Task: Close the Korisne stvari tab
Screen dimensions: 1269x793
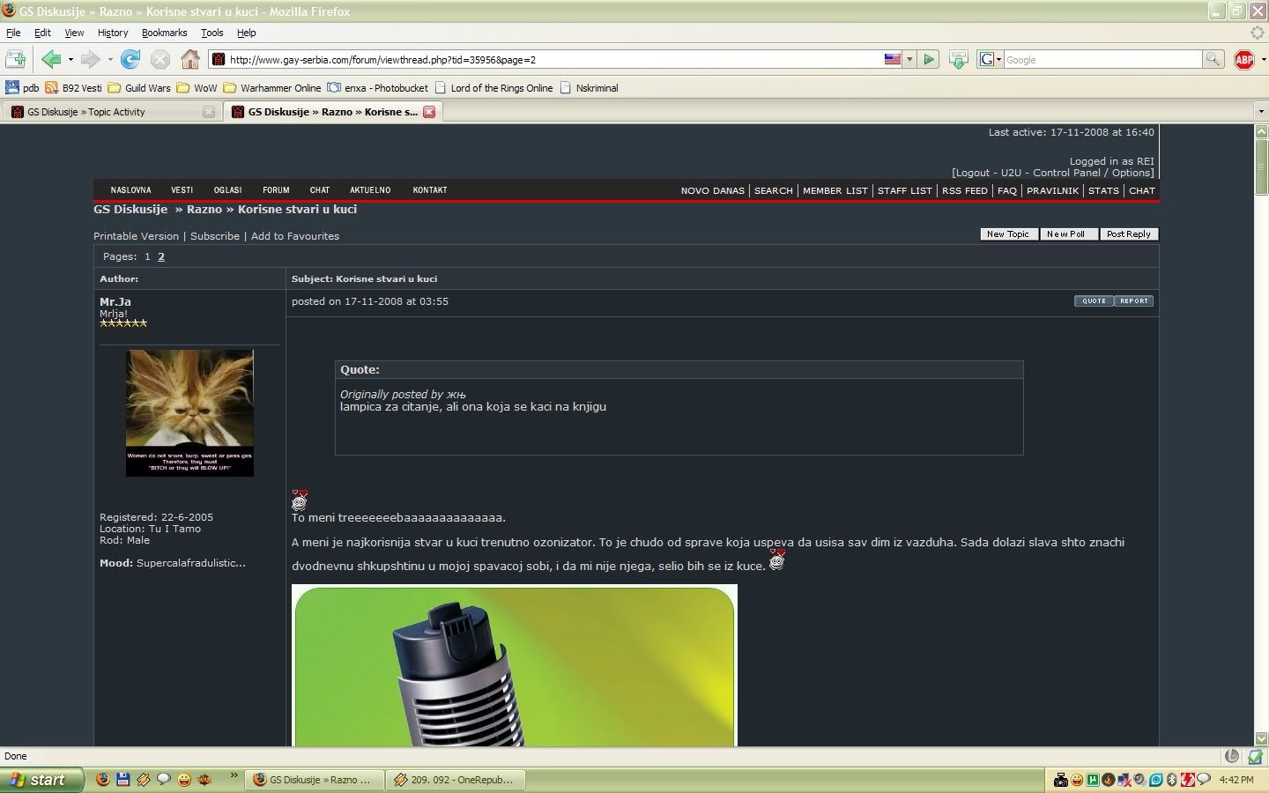Action: [x=429, y=112]
